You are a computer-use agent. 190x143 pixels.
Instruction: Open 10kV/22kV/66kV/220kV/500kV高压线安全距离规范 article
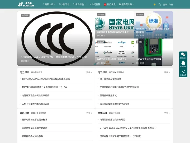pyautogui.click(x=46, y=79)
